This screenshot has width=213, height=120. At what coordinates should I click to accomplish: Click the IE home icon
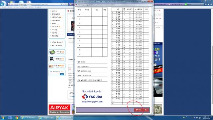point(206,4)
